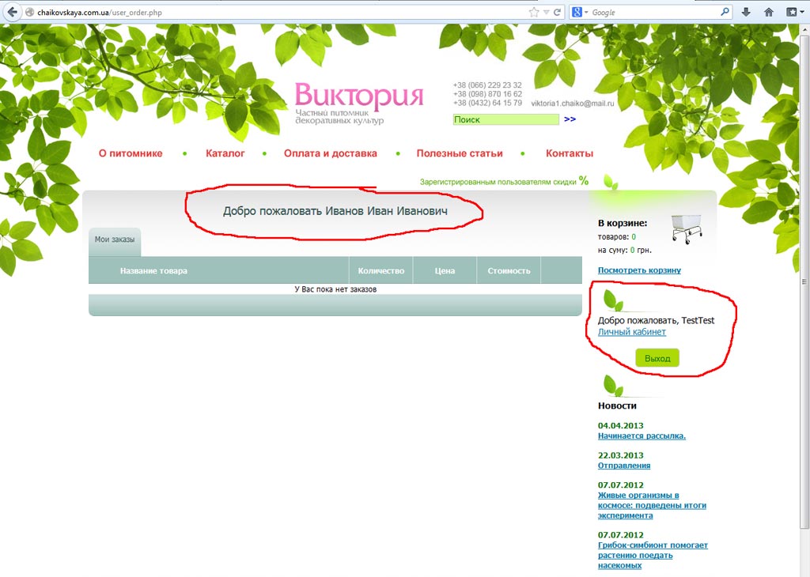Open the bookmarks menu toolbar icon
Viewport: 810px width, 577px height.
pos(791,12)
